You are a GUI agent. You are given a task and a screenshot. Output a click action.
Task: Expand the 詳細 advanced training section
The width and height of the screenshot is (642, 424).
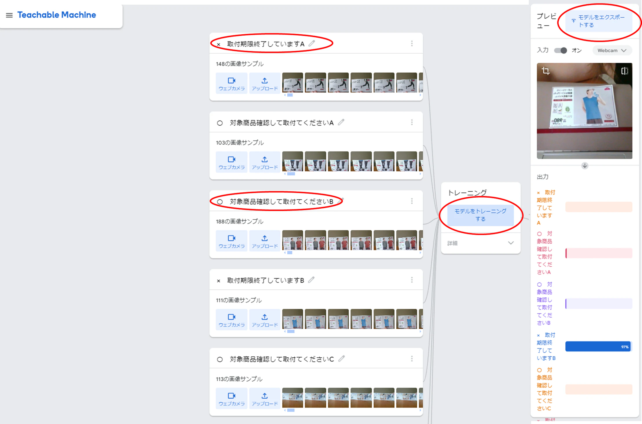[481, 243]
